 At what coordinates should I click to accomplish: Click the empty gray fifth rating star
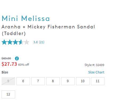pyautogui.click(x=27, y=42)
